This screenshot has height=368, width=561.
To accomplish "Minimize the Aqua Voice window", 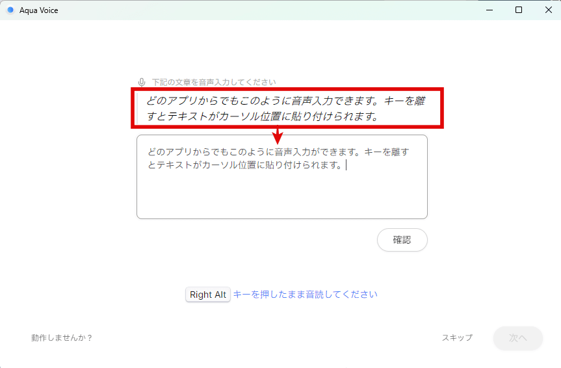I will [x=488, y=10].
